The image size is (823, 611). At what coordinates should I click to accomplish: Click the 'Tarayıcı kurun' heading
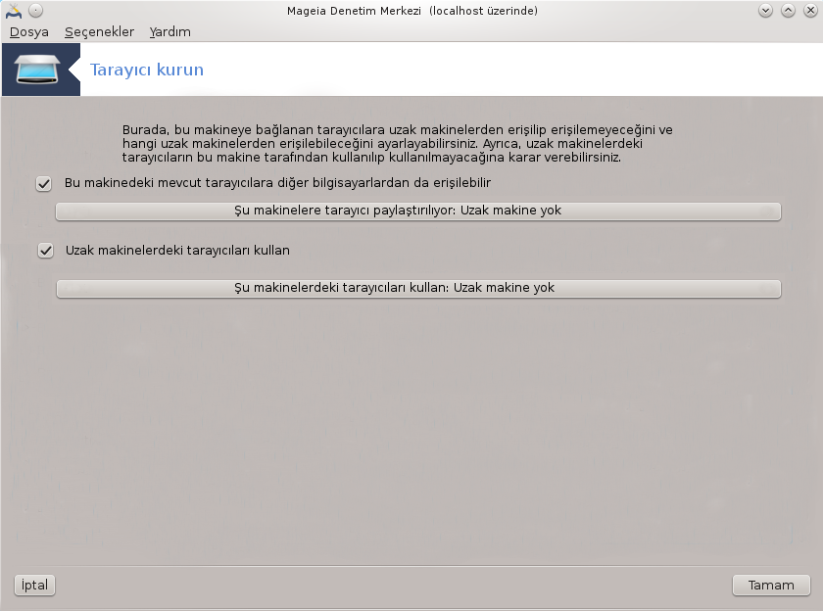(146, 70)
